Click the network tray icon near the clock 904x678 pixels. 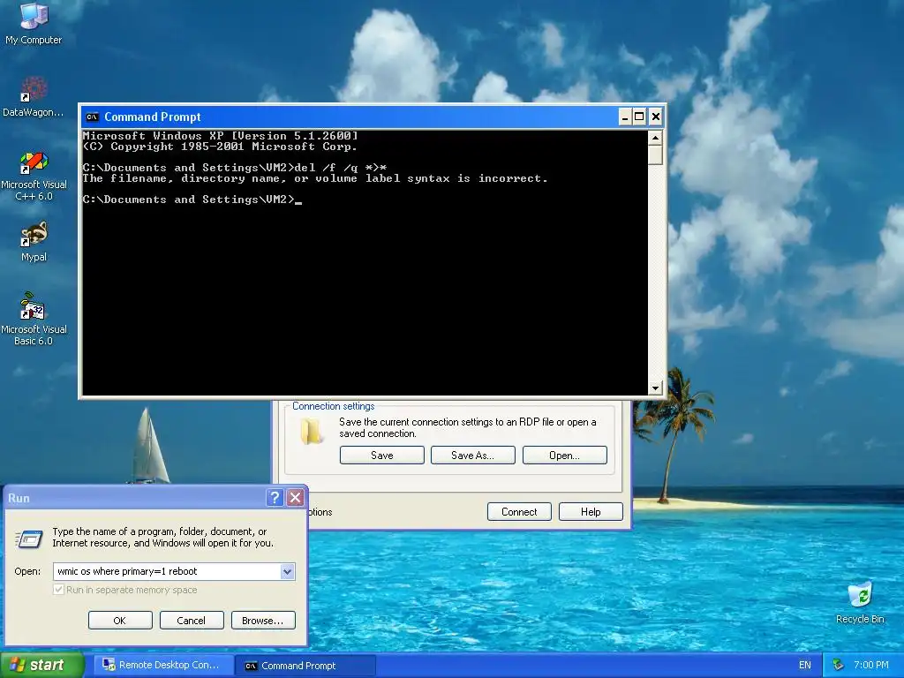click(839, 665)
